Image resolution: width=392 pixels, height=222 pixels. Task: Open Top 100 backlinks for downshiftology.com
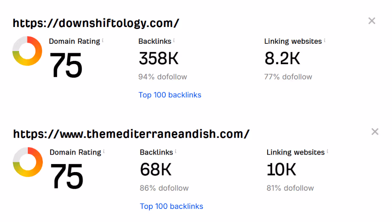click(170, 95)
